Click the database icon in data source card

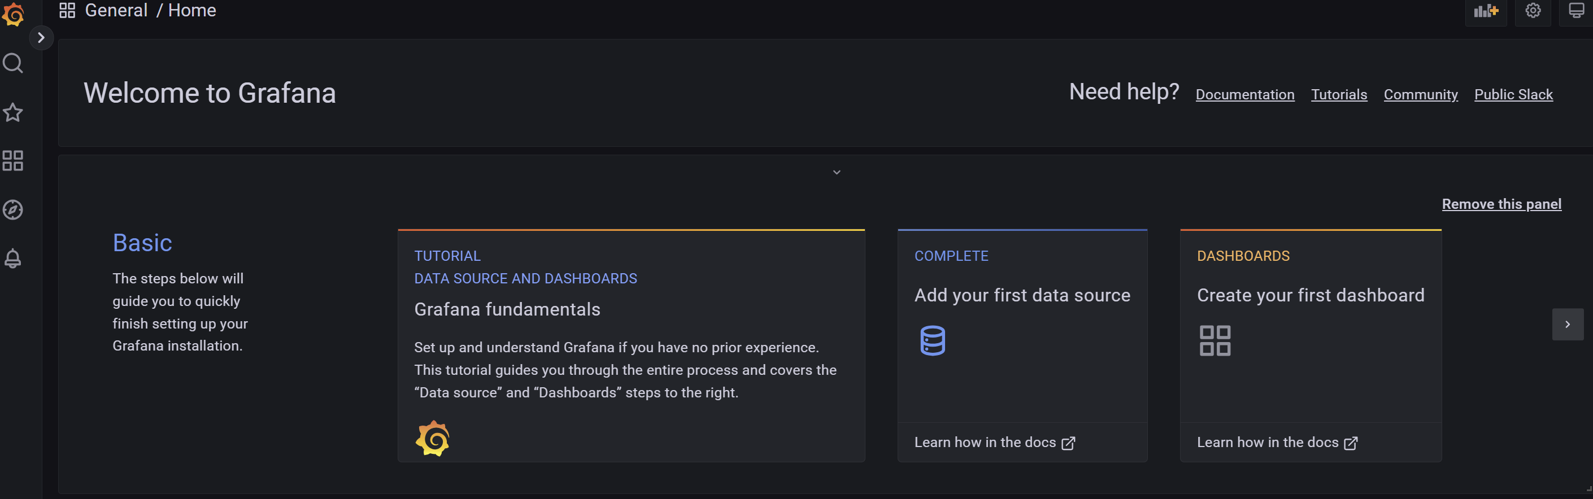(932, 340)
